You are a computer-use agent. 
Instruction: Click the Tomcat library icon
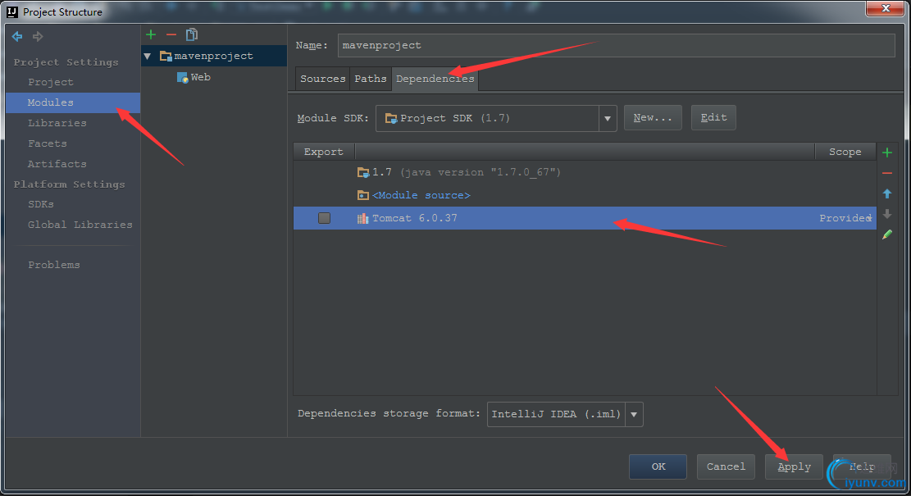[362, 218]
